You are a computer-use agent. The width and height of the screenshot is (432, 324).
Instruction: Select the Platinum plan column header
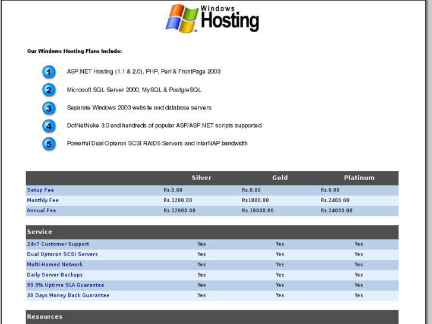click(x=359, y=178)
